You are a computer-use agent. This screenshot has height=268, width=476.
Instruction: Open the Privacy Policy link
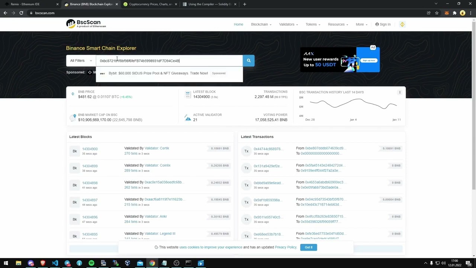[286, 248]
